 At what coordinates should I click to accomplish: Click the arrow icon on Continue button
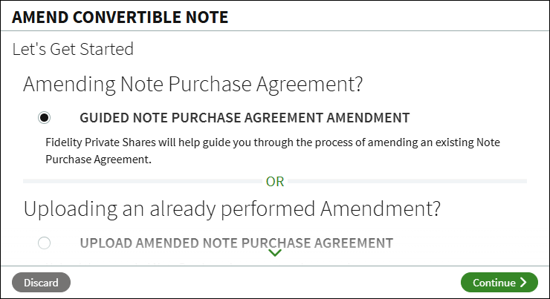[x=523, y=283]
